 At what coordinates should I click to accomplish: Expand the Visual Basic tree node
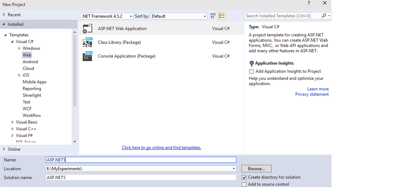(x=13, y=122)
